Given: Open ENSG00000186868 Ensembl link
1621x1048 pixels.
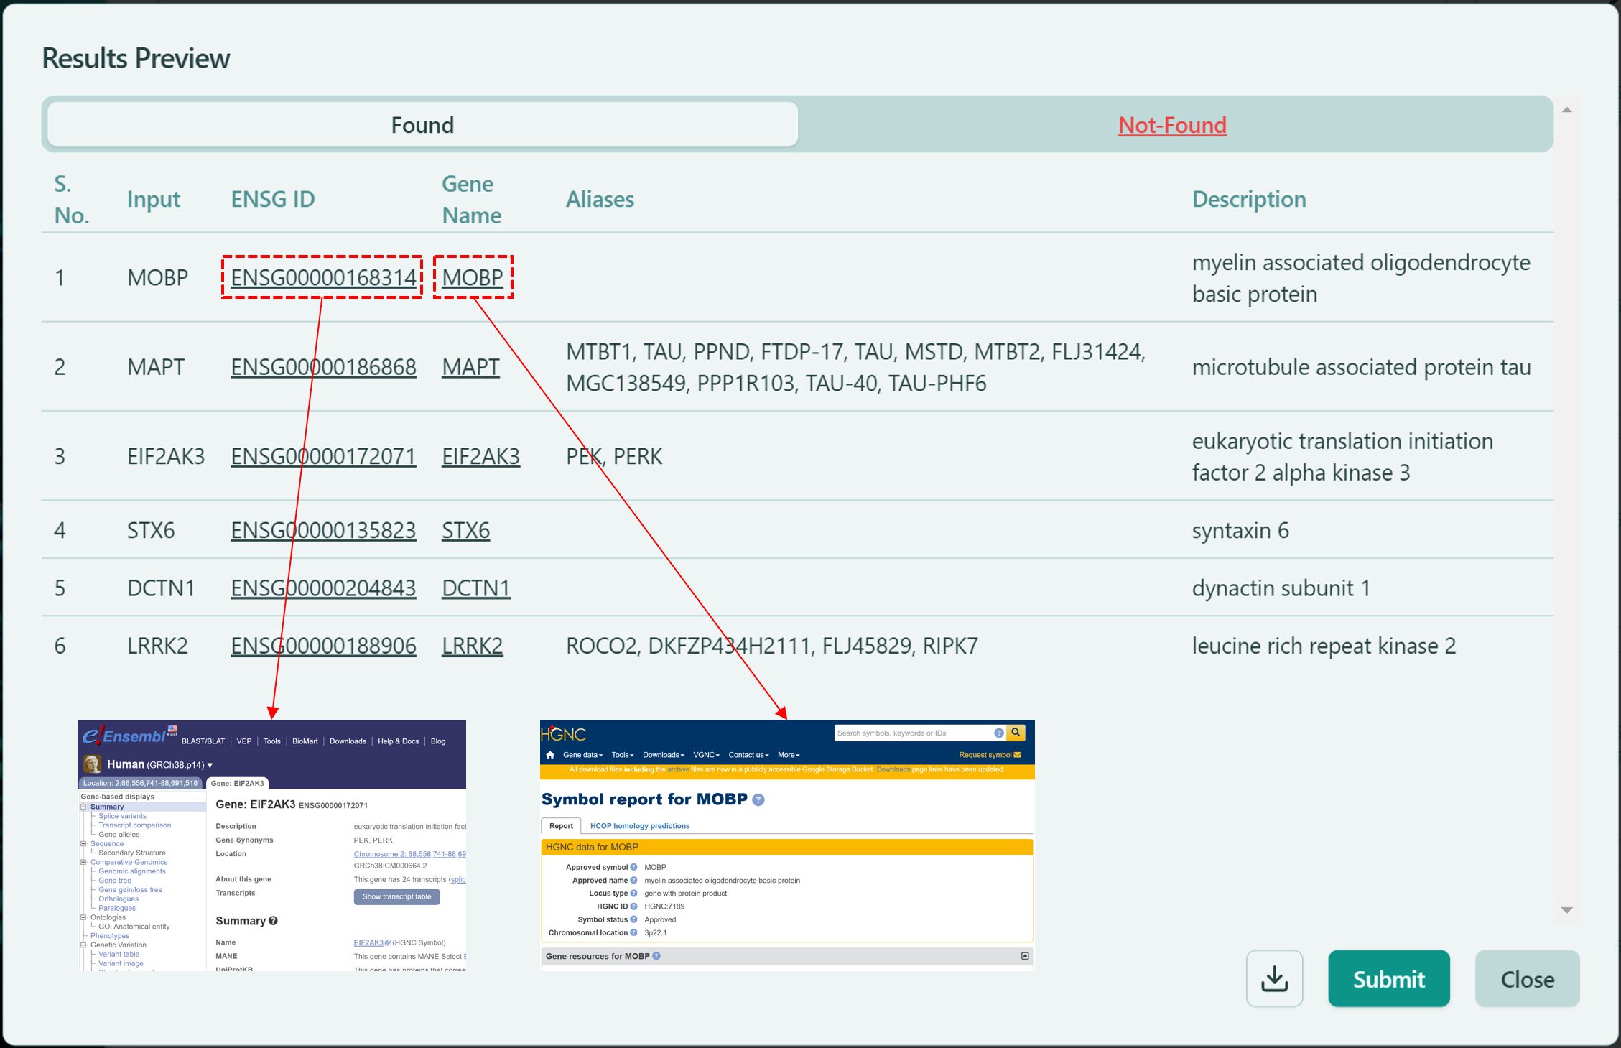Looking at the screenshot, I should click(323, 367).
